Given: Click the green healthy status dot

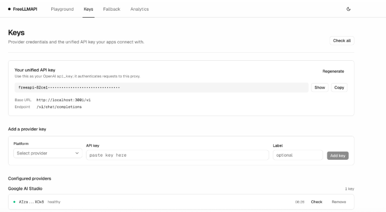Looking at the screenshot, I should coord(14,202).
